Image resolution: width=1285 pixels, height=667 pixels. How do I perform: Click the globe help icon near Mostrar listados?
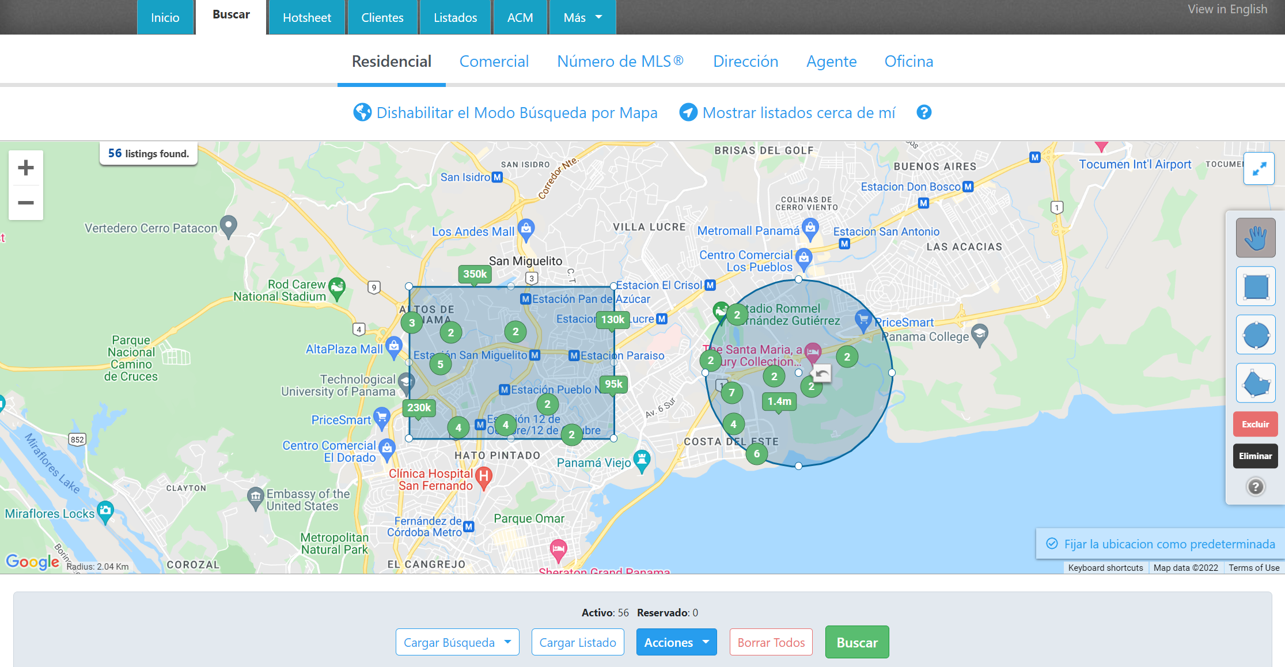pos(924,112)
